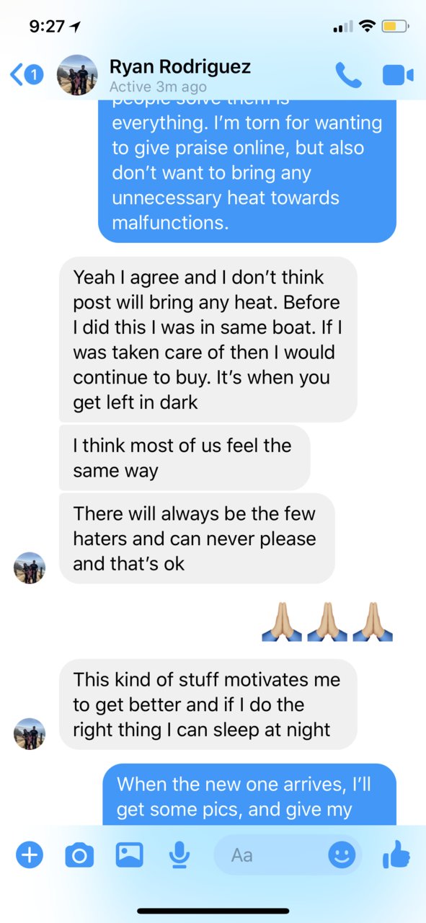
Task: Open the camera from the message bar
Action: pyautogui.click(x=79, y=856)
